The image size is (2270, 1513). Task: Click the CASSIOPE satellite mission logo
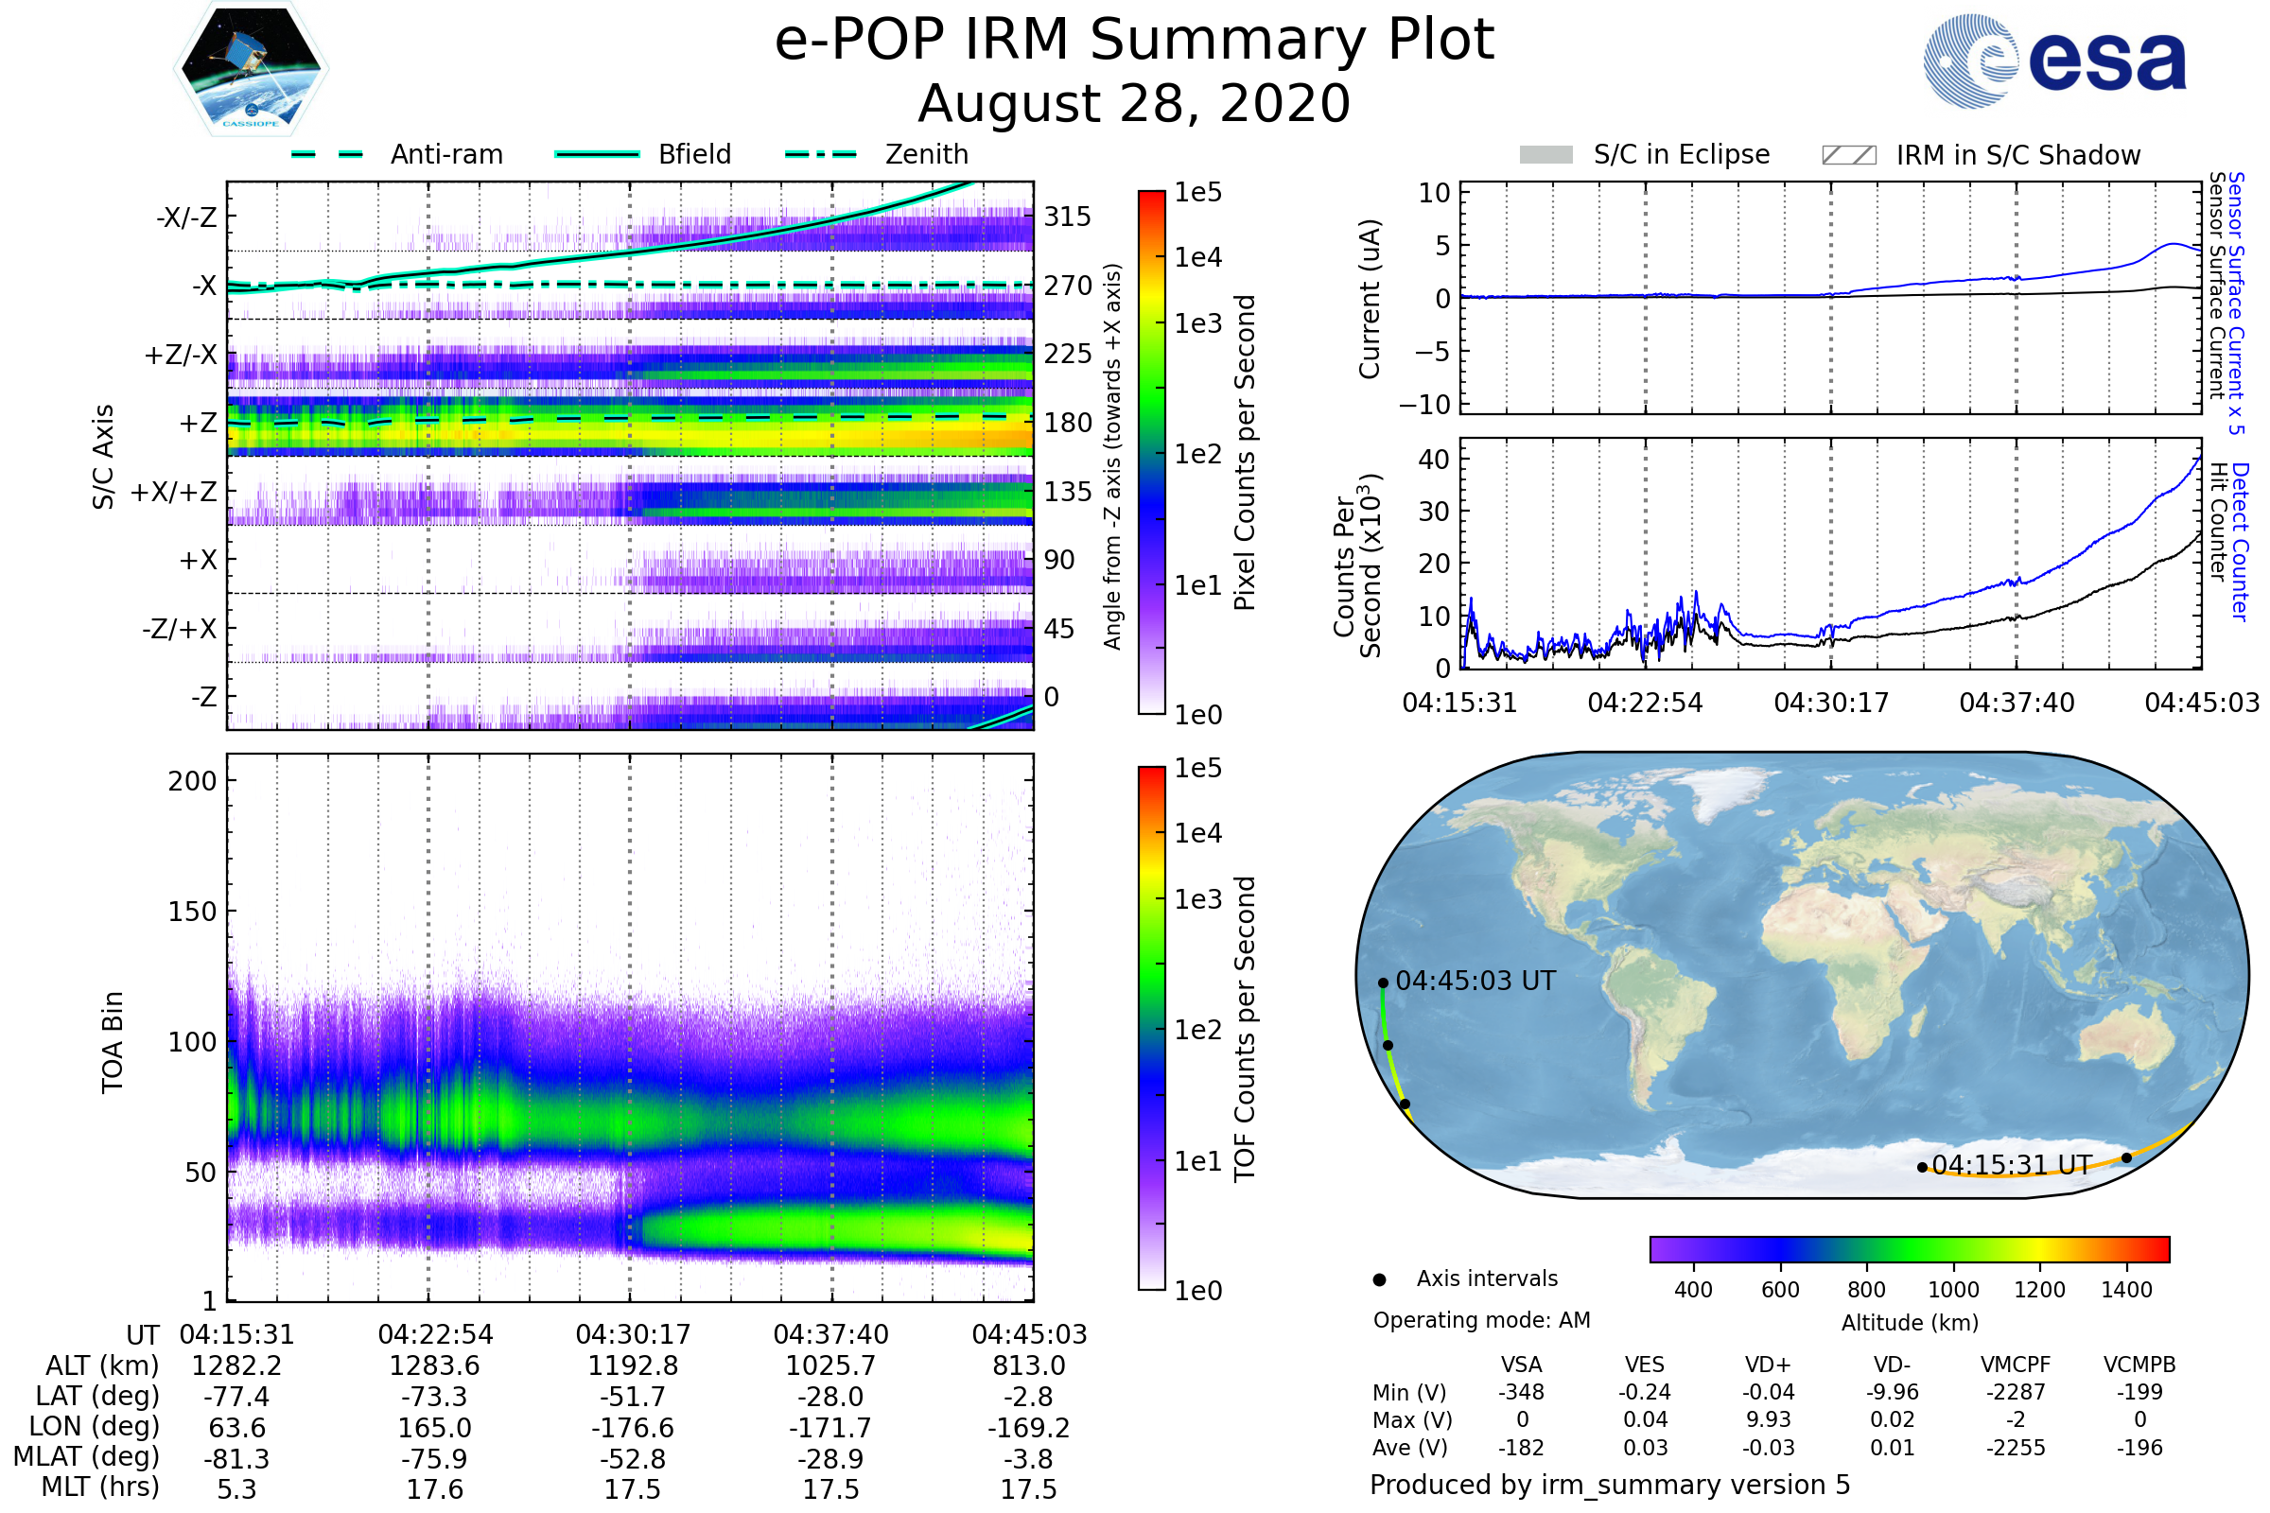click(251, 69)
